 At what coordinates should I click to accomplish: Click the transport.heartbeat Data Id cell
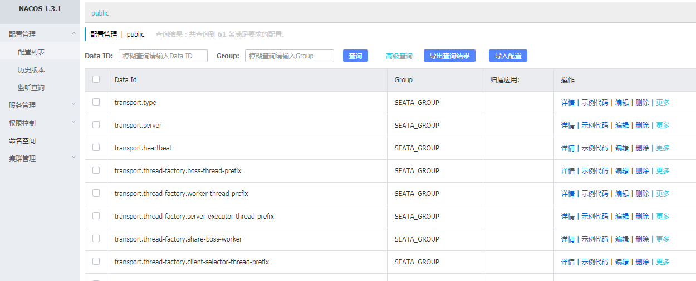click(x=247, y=148)
